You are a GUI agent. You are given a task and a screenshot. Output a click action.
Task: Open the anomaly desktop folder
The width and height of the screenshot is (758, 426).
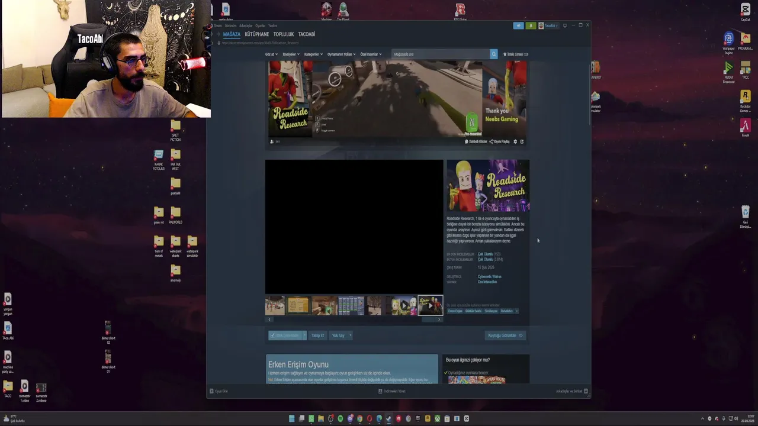tap(175, 273)
